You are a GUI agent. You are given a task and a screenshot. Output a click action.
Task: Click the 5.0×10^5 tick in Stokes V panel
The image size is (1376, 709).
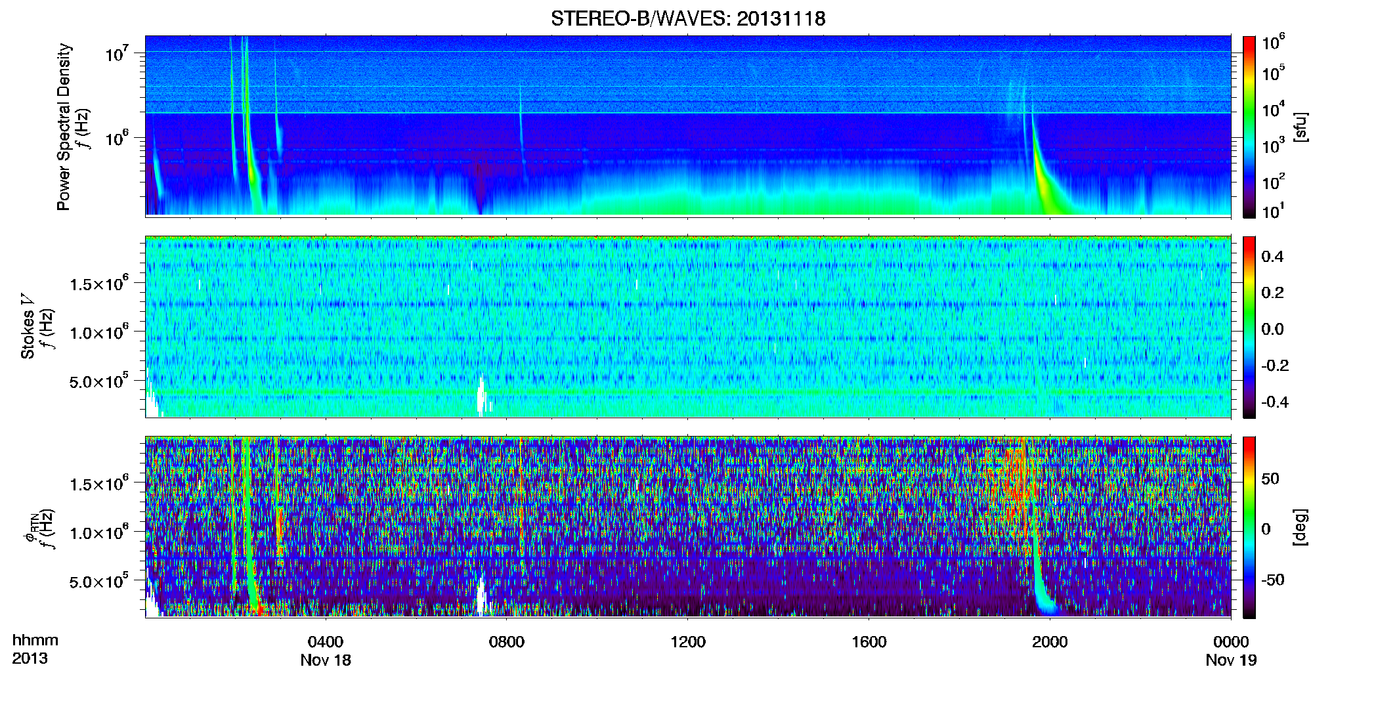click(x=99, y=380)
